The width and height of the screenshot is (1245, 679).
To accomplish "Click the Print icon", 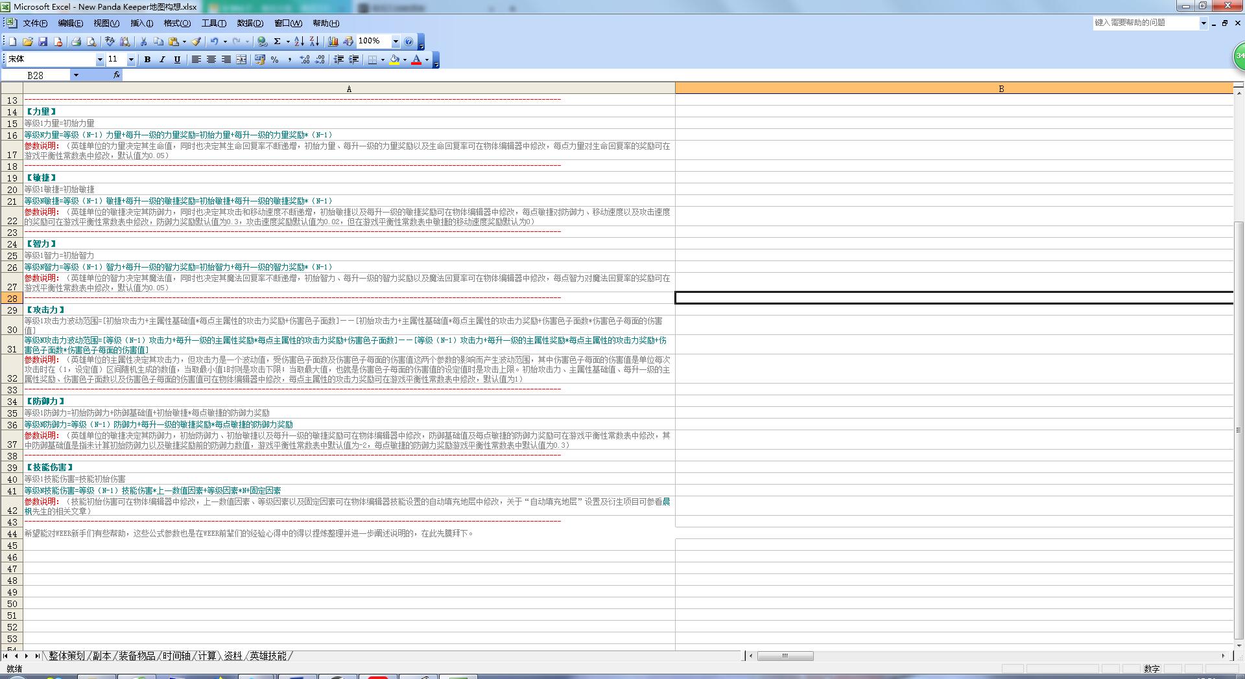I will pyautogui.click(x=77, y=41).
